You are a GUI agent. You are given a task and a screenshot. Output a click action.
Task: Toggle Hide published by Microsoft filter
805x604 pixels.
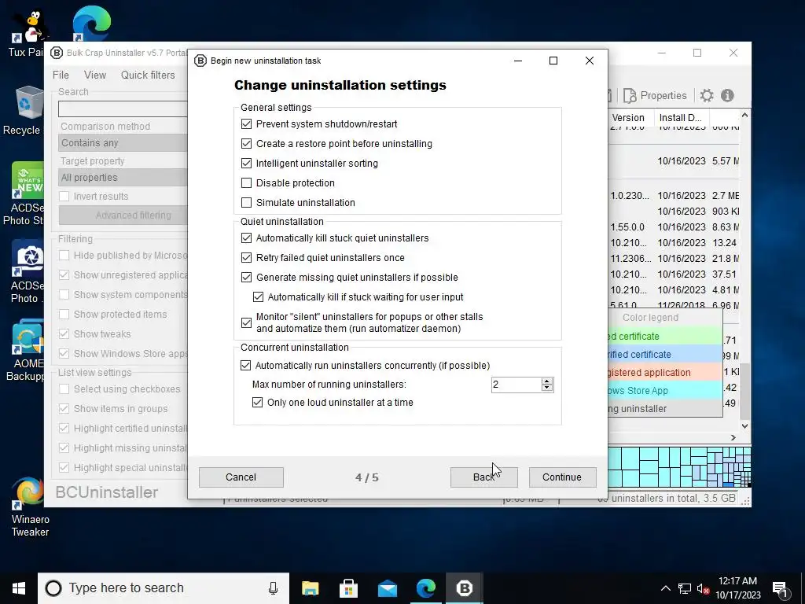pyautogui.click(x=64, y=256)
